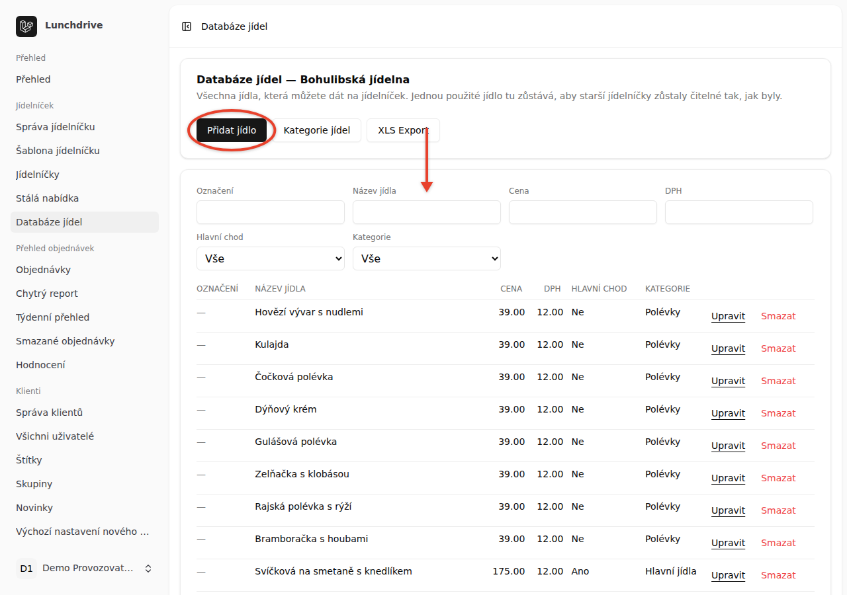Select Databáze jídel in sidebar
The width and height of the screenshot is (847, 595).
pos(85,222)
